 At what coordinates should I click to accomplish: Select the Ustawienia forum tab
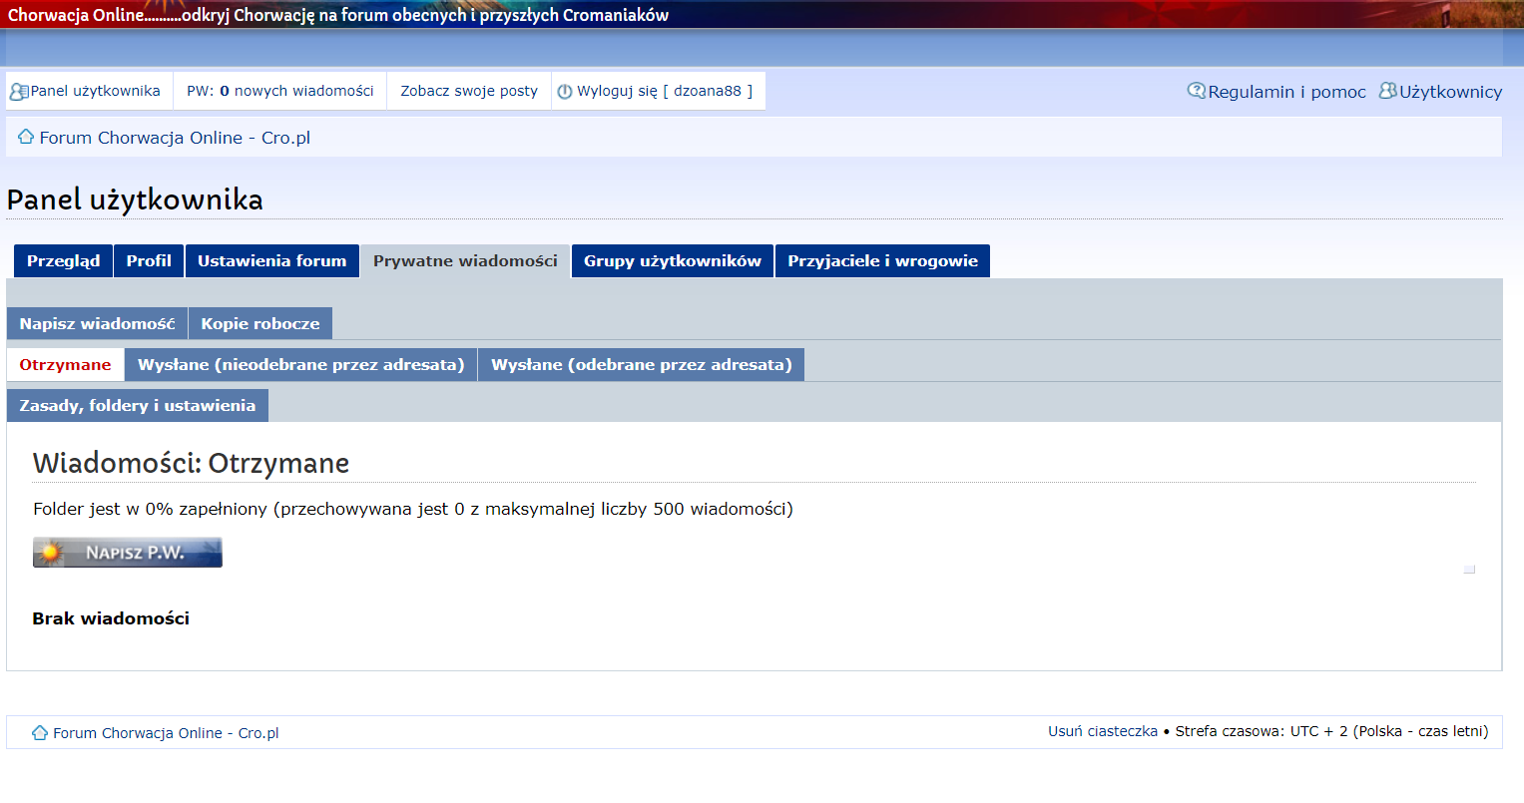pos(271,260)
